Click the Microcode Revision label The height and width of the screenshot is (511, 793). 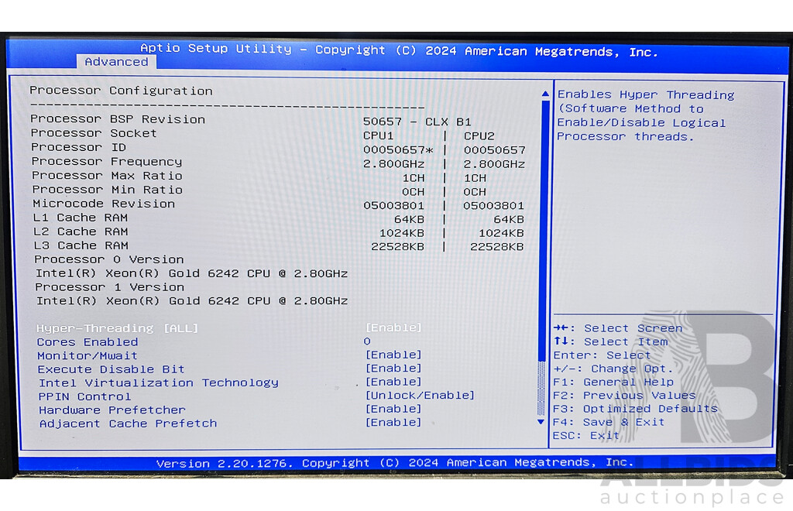coord(104,204)
